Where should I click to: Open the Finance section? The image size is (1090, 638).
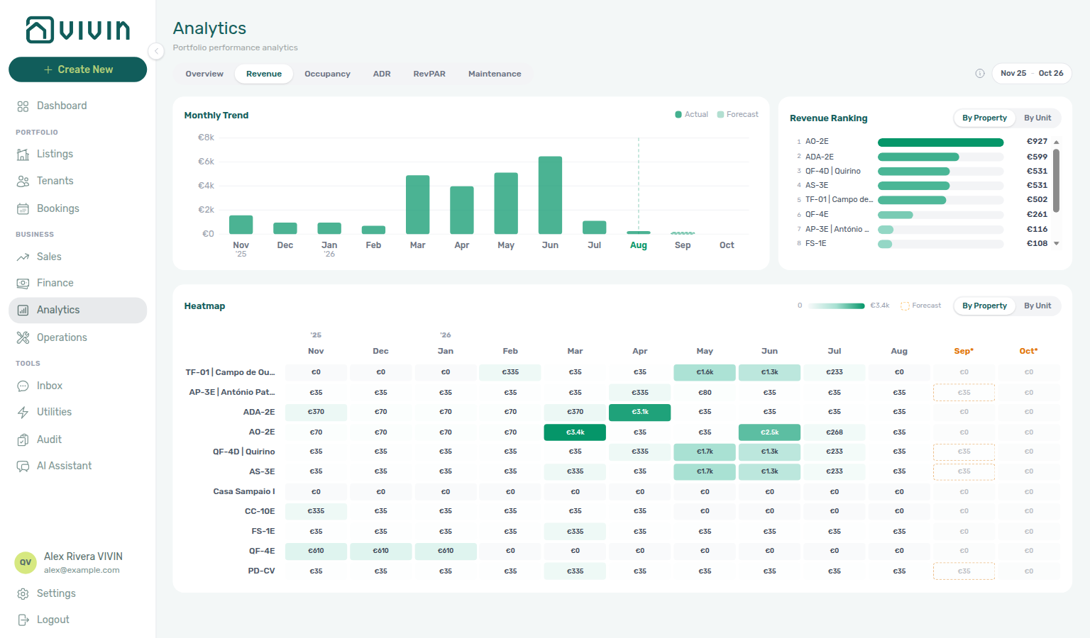77,283
